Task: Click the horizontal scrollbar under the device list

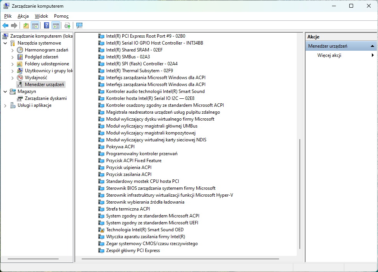Action: tap(180, 259)
